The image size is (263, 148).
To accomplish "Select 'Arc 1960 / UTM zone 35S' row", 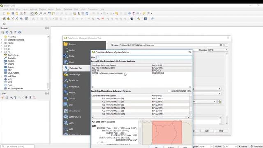I will point(141,111).
